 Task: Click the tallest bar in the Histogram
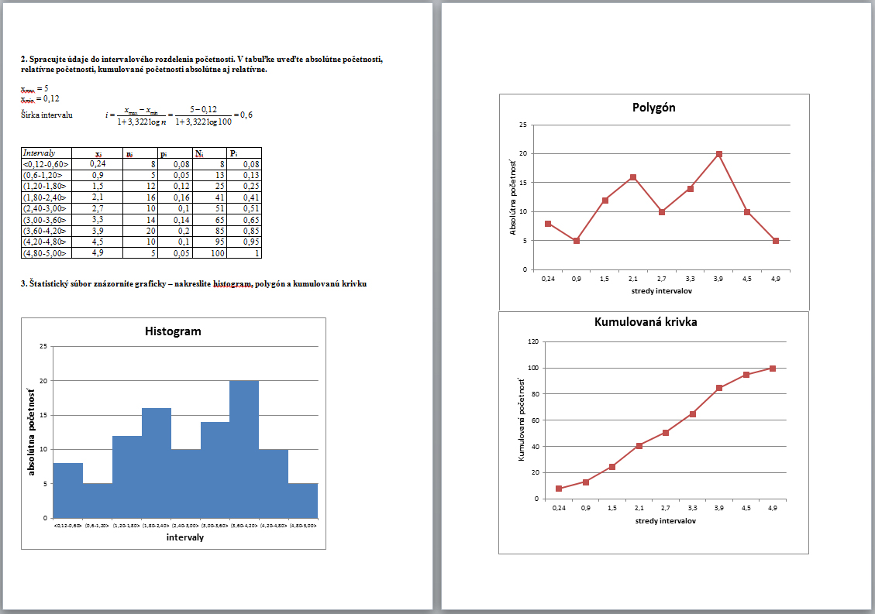(244, 449)
